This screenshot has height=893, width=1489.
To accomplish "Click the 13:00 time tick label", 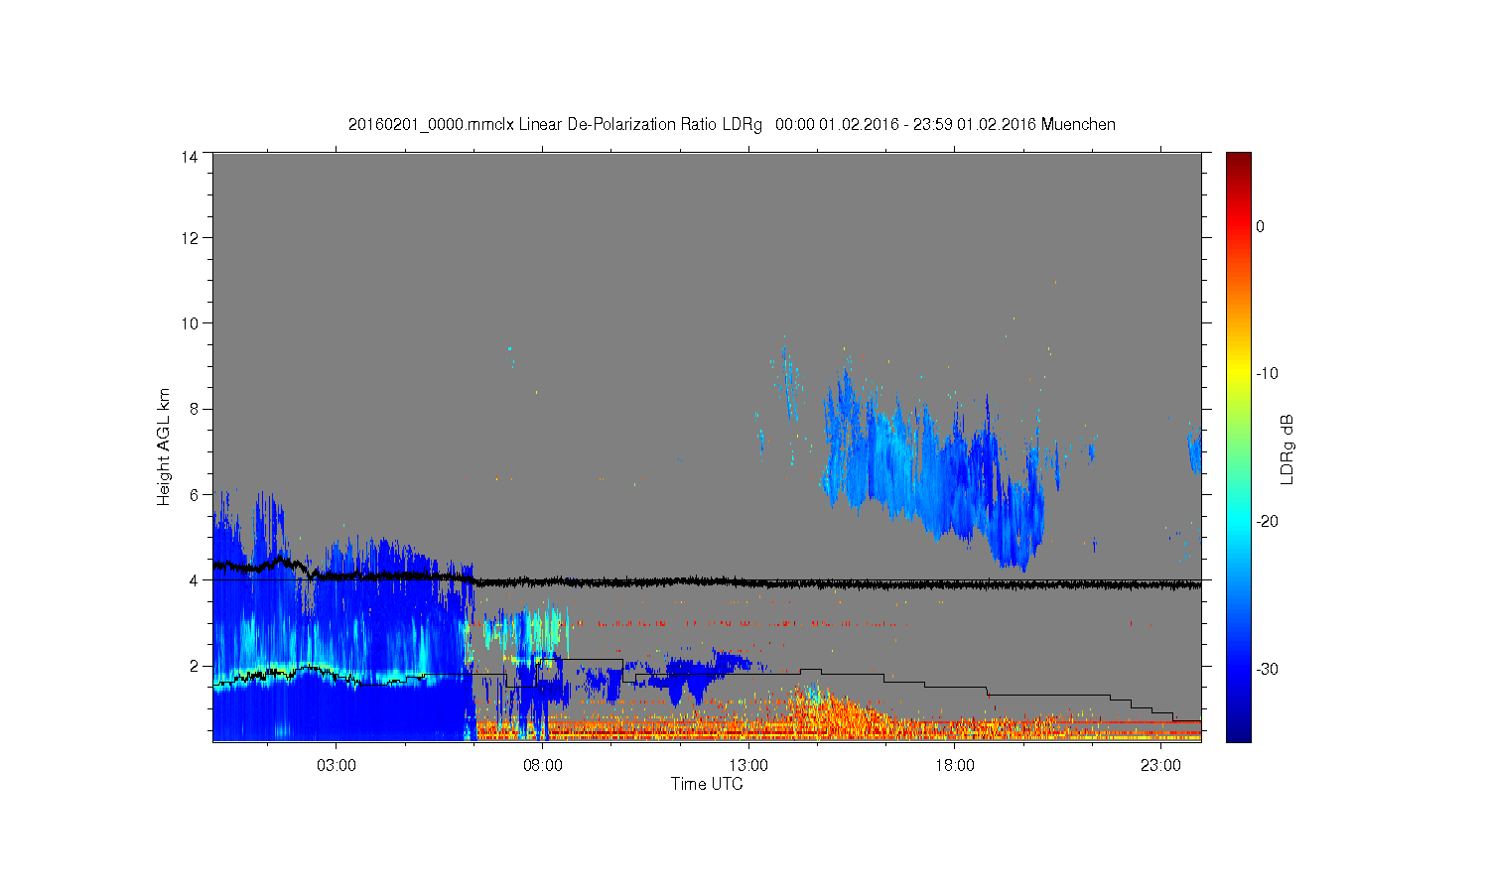I will (x=748, y=766).
